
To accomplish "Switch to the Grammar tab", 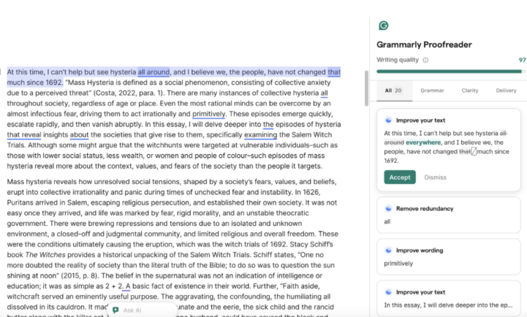I will pyautogui.click(x=432, y=90).
